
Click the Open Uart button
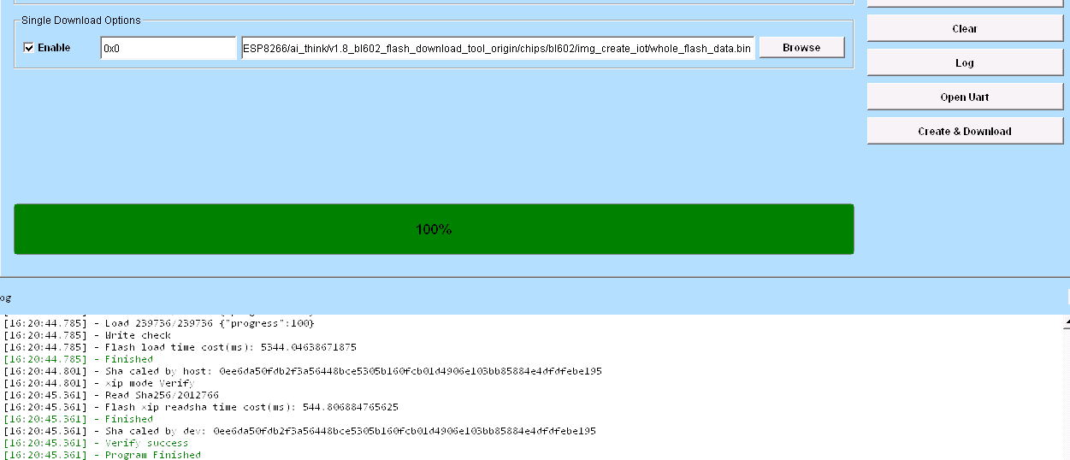point(964,97)
